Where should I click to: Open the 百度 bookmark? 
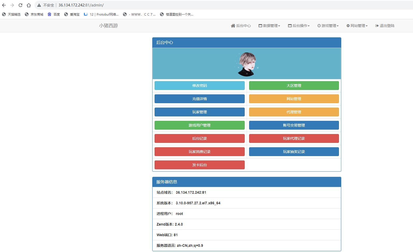[x=54, y=14]
